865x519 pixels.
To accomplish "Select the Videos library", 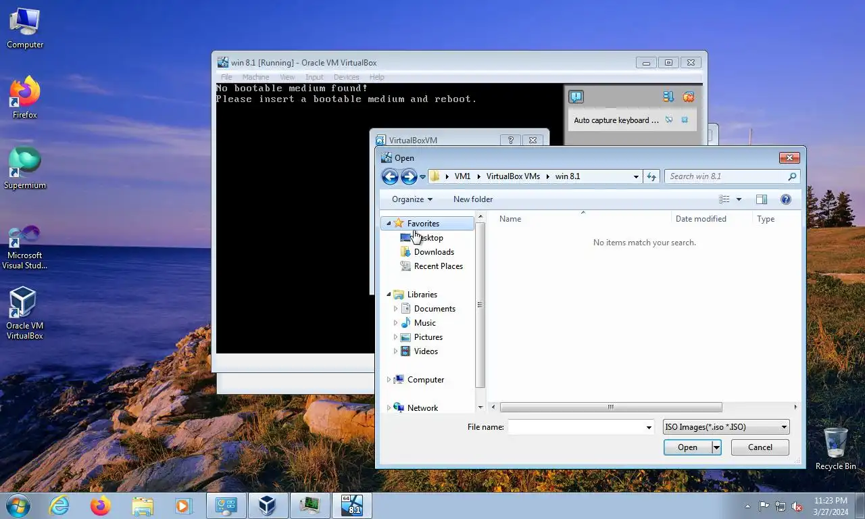I will tap(426, 351).
